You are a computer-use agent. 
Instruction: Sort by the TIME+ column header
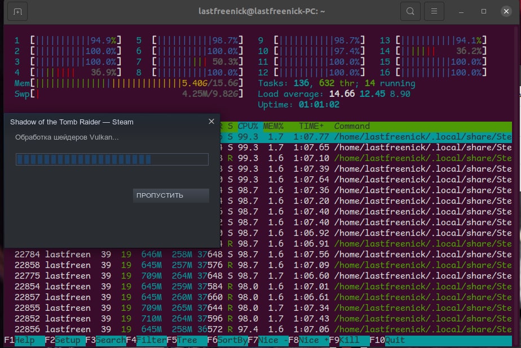(311, 126)
